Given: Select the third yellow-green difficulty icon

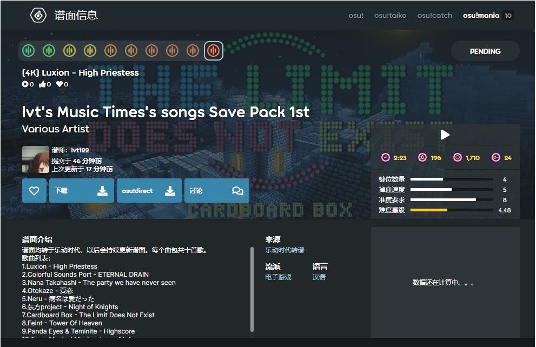Looking at the screenshot, I should pos(69,51).
